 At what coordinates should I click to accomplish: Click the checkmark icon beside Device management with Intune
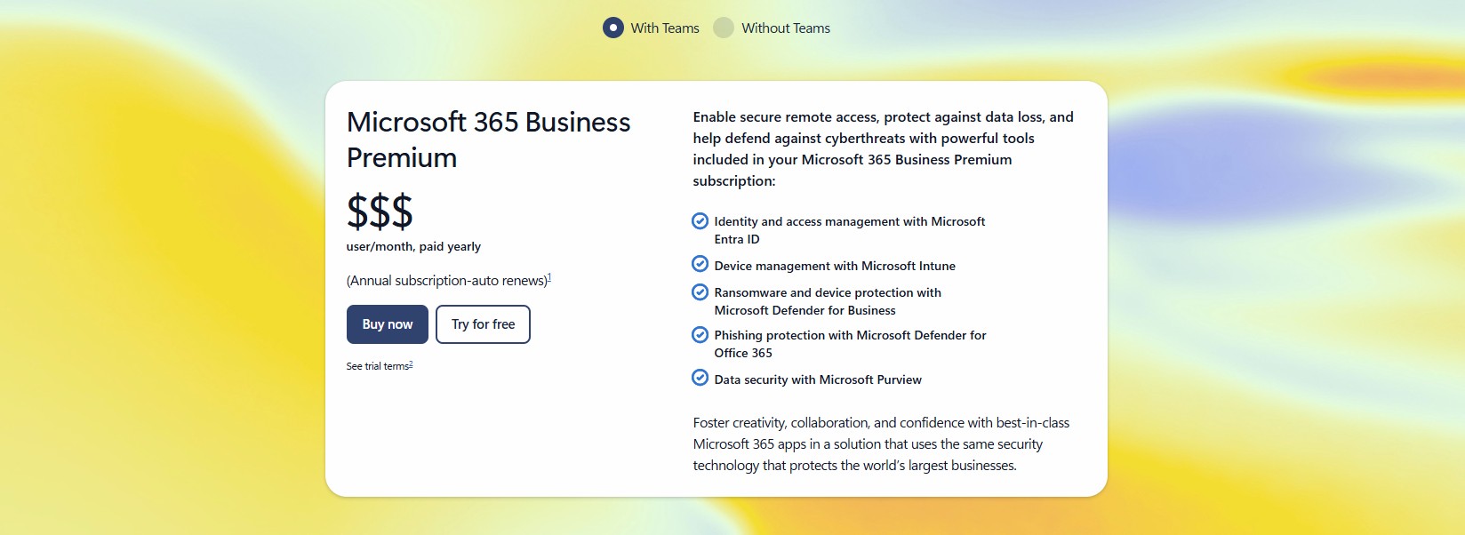(700, 264)
